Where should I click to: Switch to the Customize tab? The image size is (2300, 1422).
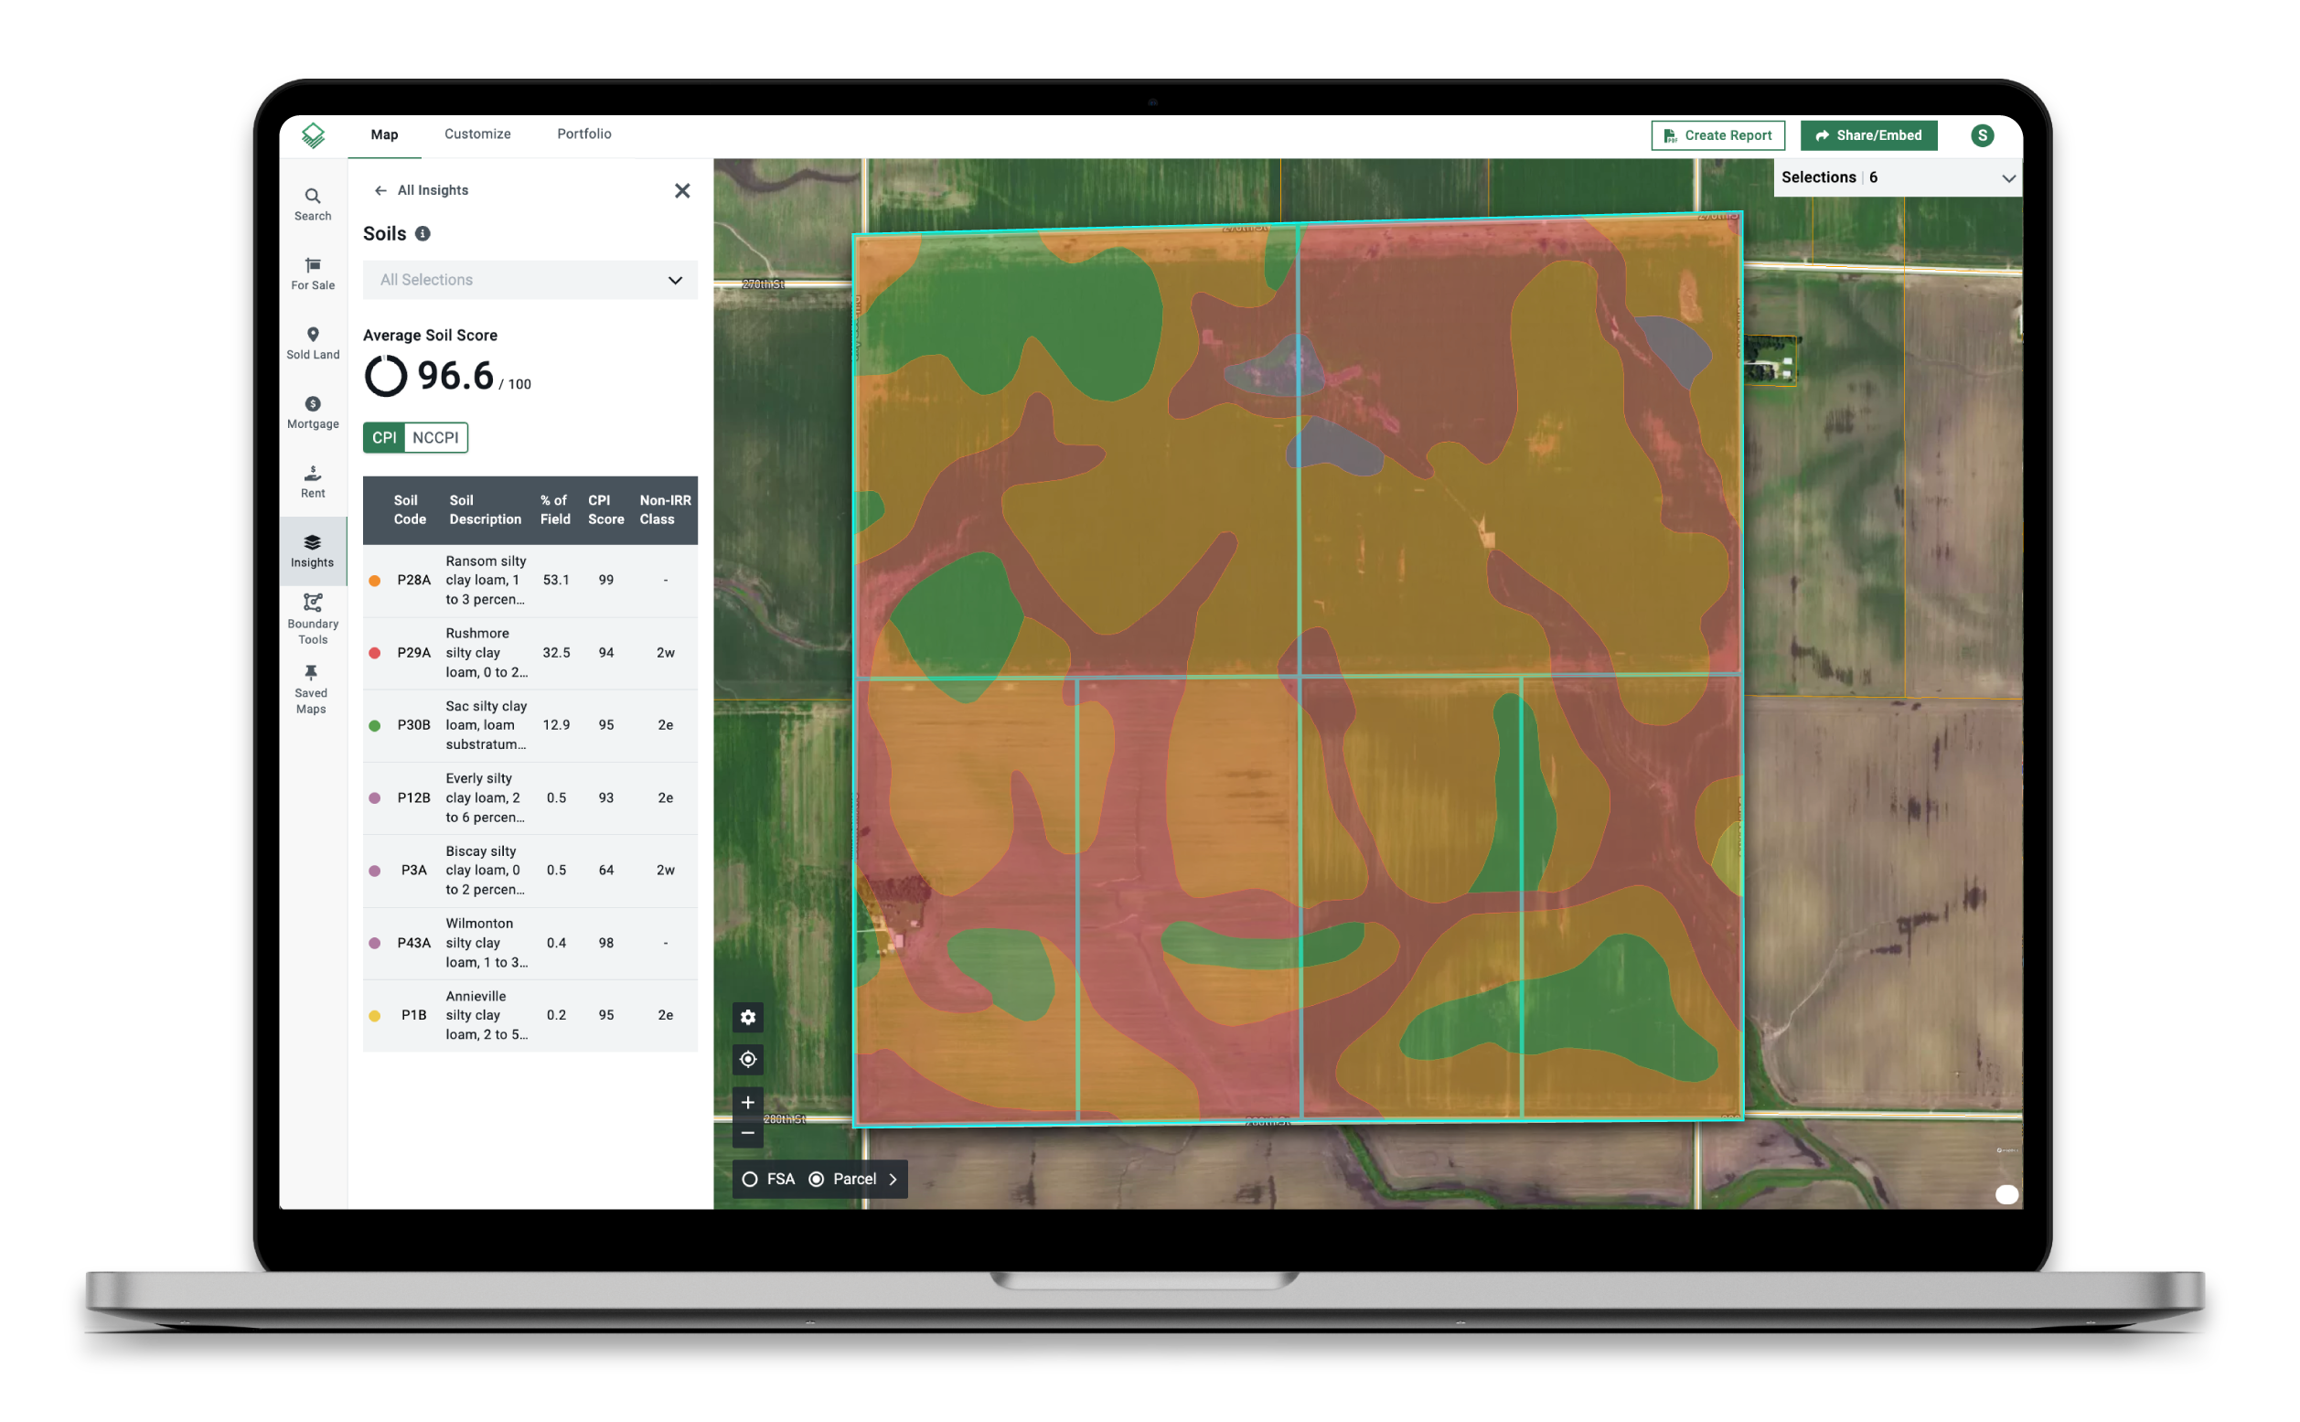coord(476,134)
